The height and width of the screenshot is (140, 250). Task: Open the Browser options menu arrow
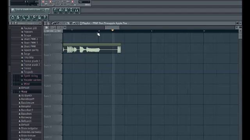[x=10, y=23]
